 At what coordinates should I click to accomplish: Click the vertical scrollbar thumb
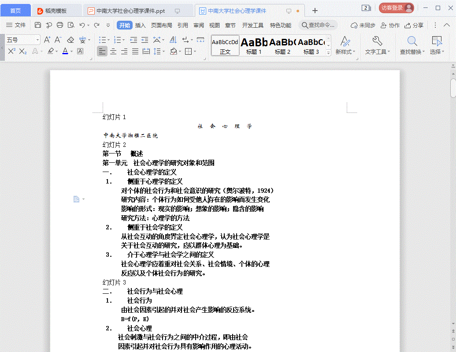(x=453, y=88)
